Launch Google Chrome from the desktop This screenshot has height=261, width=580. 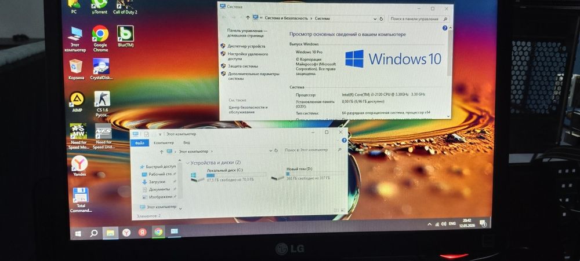pos(100,39)
